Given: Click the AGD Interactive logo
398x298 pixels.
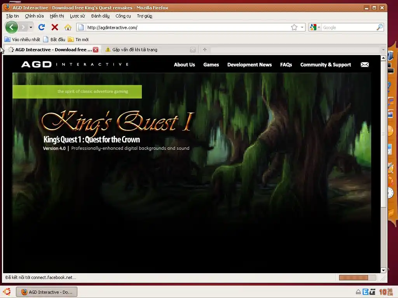Looking at the screenshot, I should coord(75,64).
